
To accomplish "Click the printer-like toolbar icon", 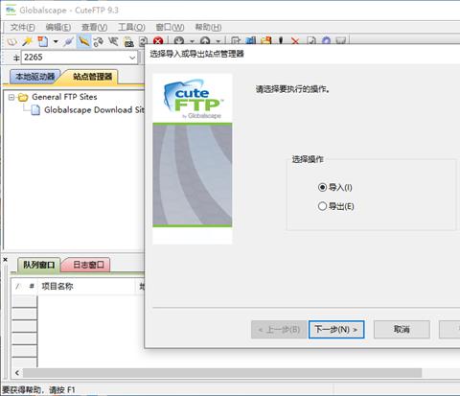I will [x=128, y=41].
